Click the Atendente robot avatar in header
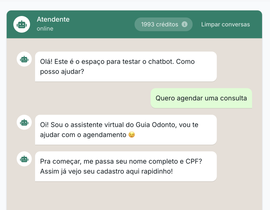Image resolution: width=270 pixels, height=210 pixels. coord(22,24)
